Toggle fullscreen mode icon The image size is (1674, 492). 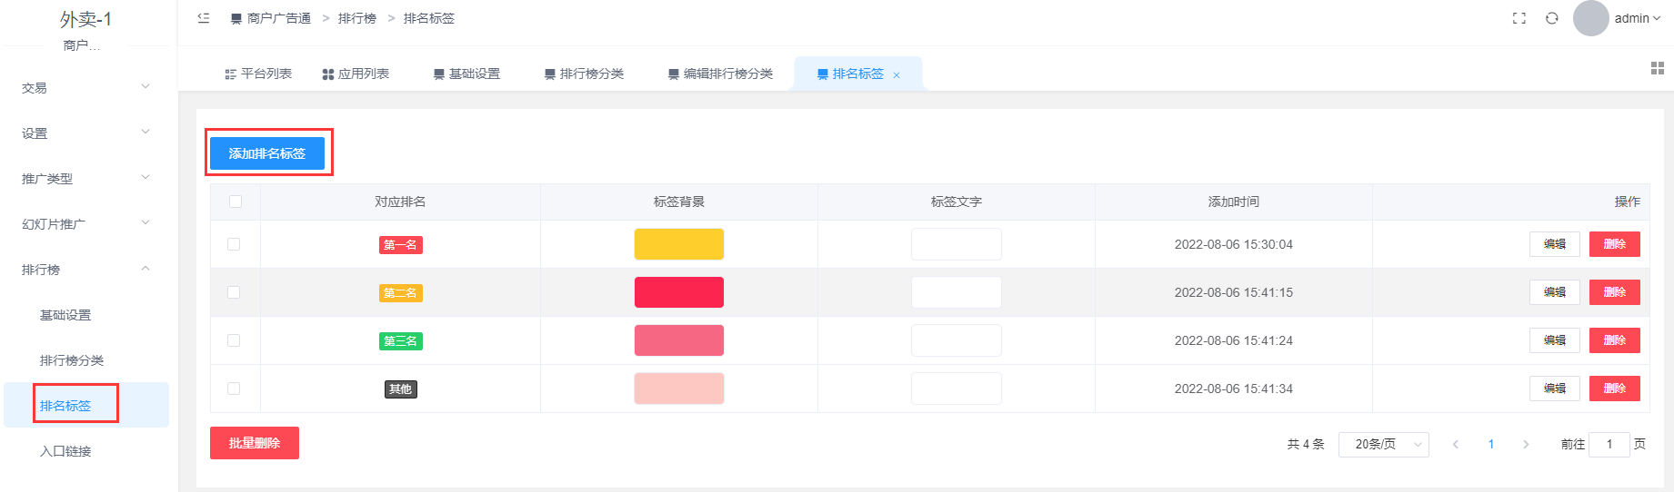point(1519,18)
